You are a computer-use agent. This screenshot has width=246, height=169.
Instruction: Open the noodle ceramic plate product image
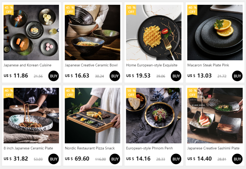pos(31,116)
